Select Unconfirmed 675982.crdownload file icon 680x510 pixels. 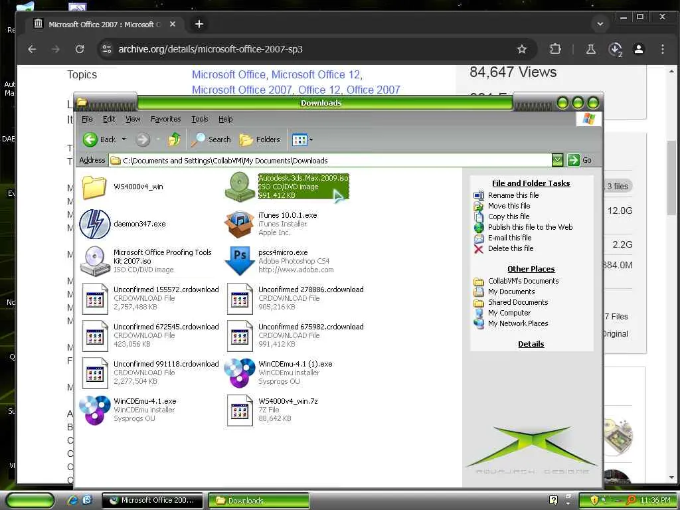tap(239, 335)
